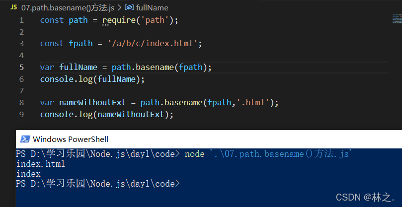Screen dimensions: 402x207
Task: Click 'nameWithoutExt' on line 8
Action: (x=92, y=102)
